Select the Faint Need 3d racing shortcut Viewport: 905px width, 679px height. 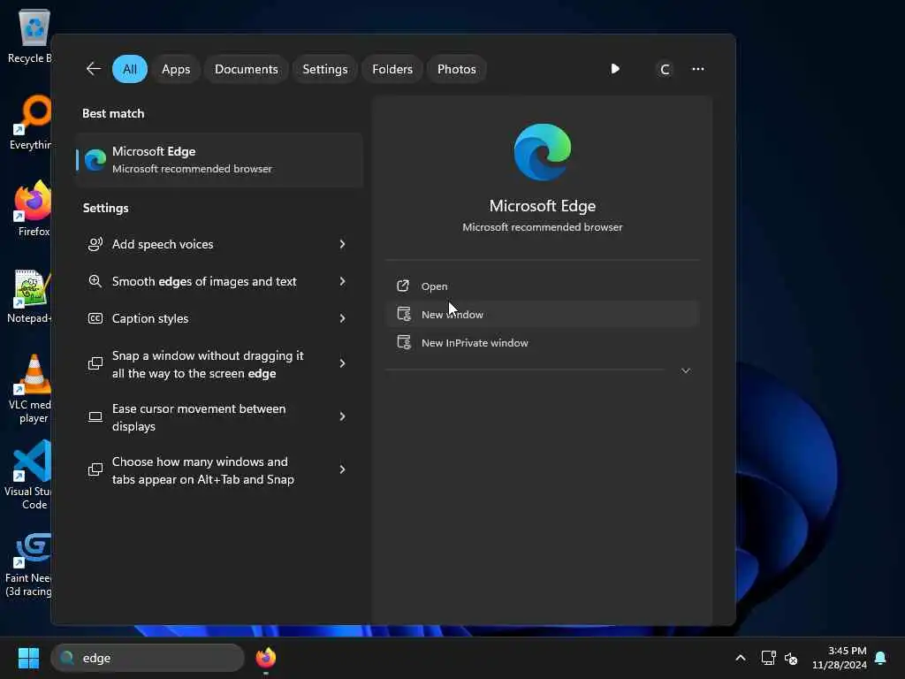pyautogui.click(x=27, y=564)
